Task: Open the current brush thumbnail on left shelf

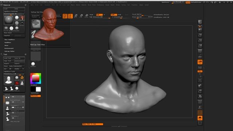Action: tap(36, 24)
